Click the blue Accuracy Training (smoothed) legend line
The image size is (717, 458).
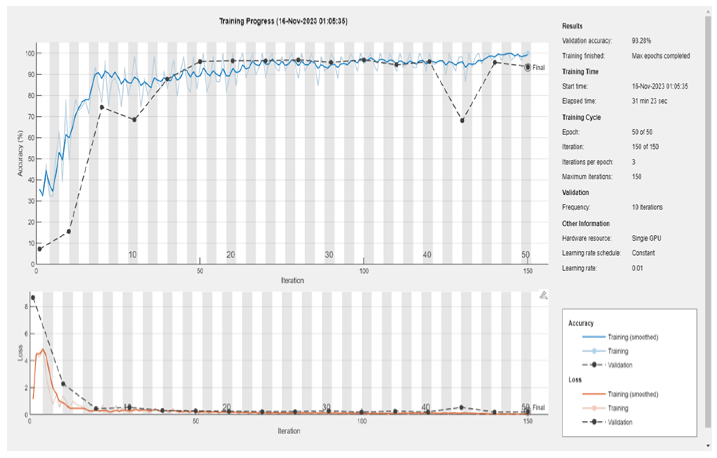coord(594,337)
